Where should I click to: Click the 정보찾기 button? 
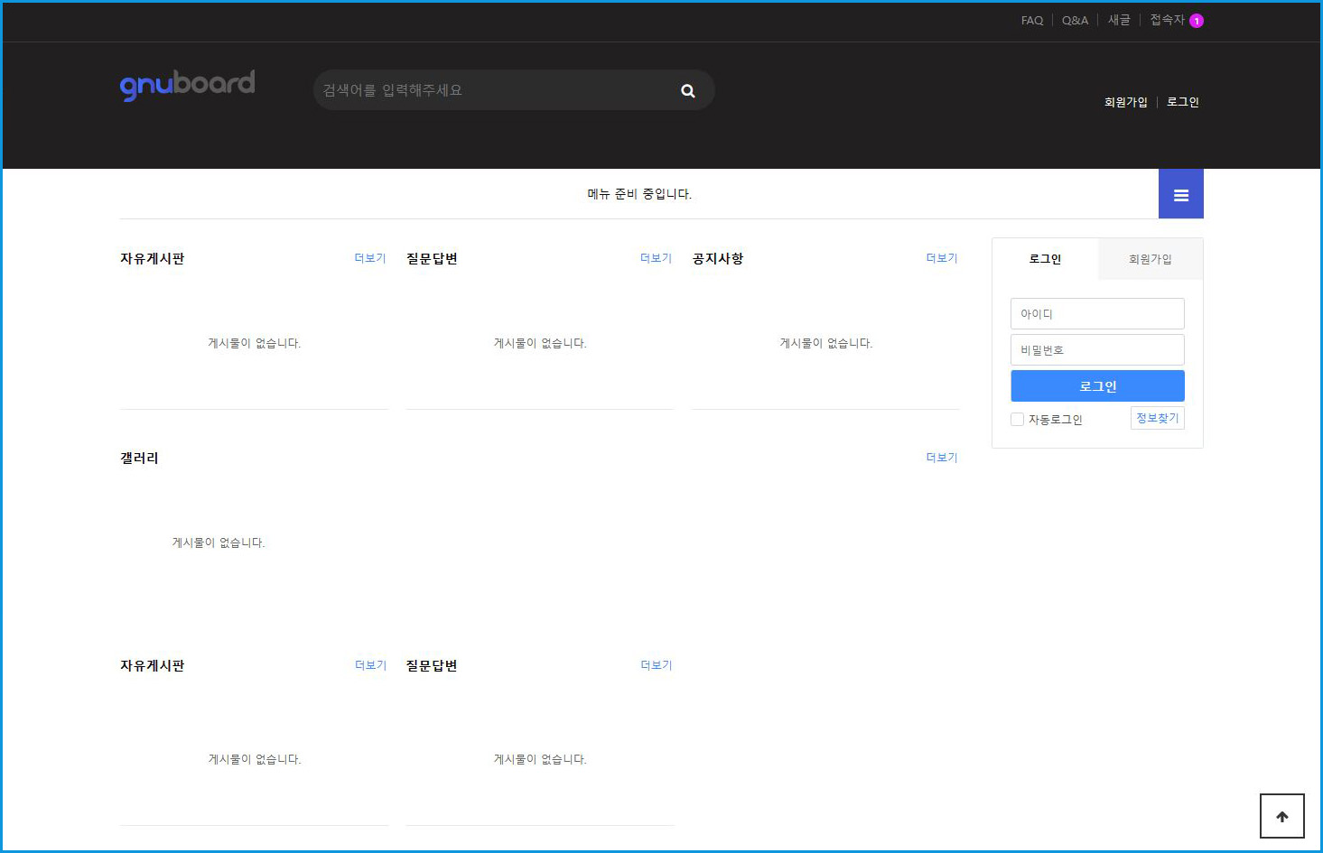1157,419
